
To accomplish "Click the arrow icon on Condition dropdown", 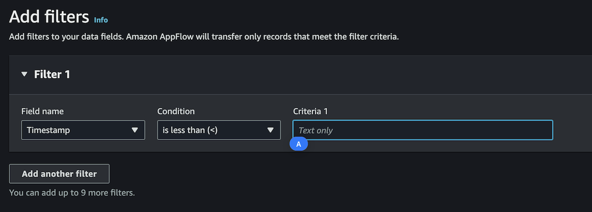I will pos(270,130).
